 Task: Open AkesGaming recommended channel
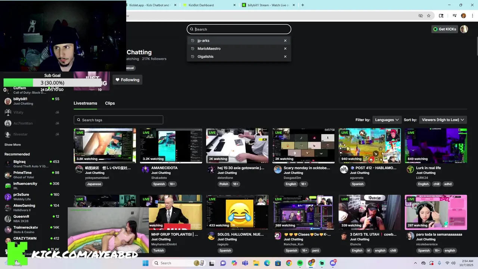32,207
